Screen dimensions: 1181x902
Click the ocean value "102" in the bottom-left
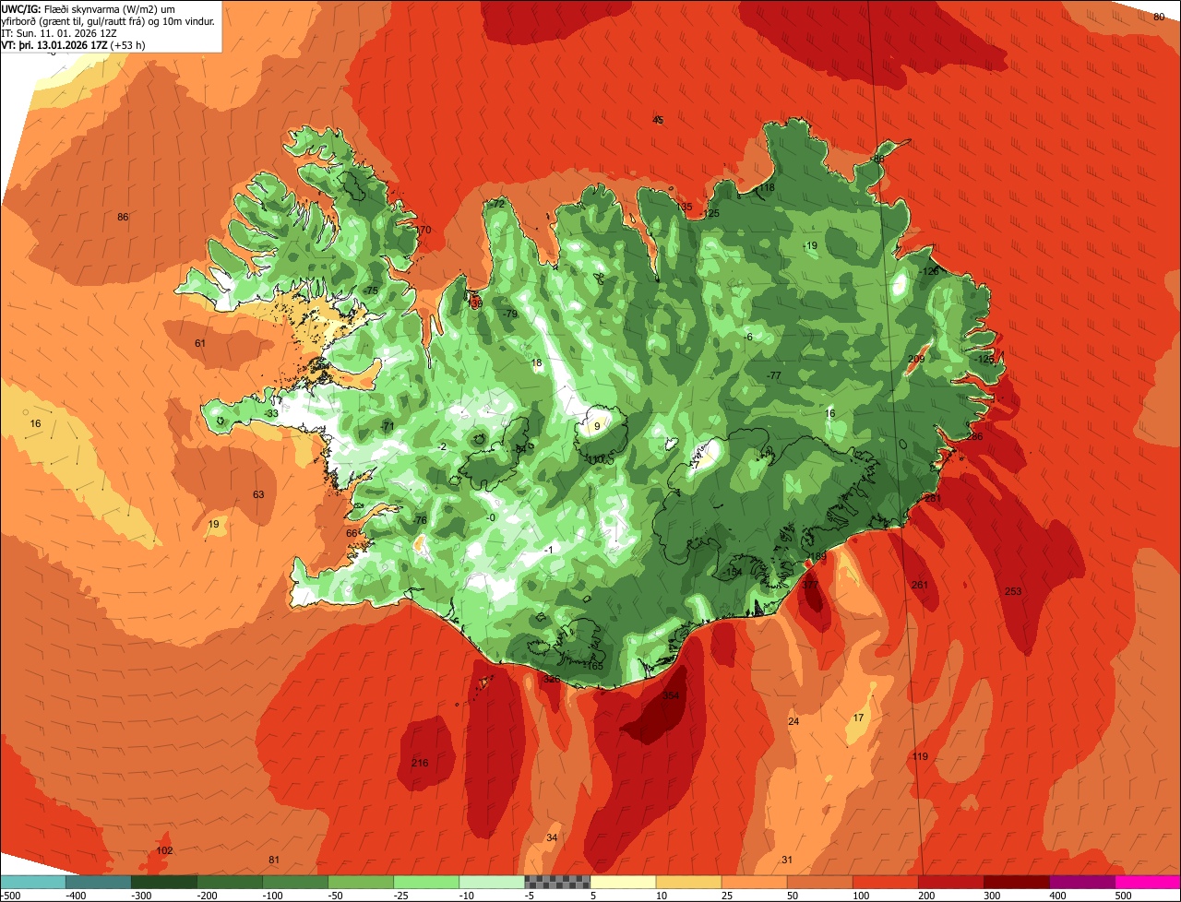click(164, 850)
